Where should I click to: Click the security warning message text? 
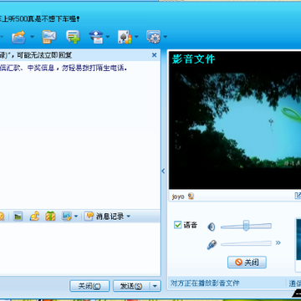64,69
